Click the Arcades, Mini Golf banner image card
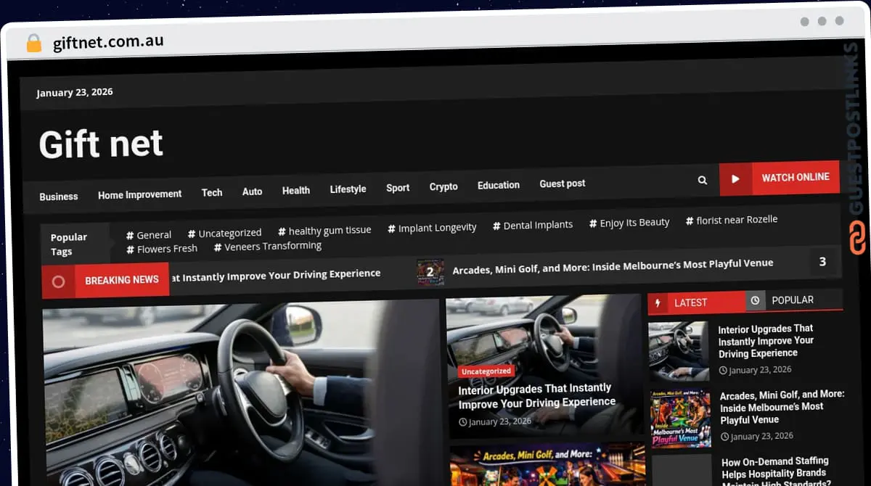 548,465
